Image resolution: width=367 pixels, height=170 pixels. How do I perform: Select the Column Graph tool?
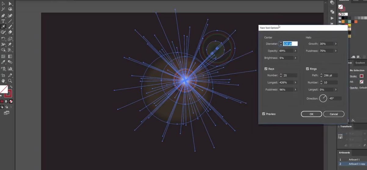10,69
